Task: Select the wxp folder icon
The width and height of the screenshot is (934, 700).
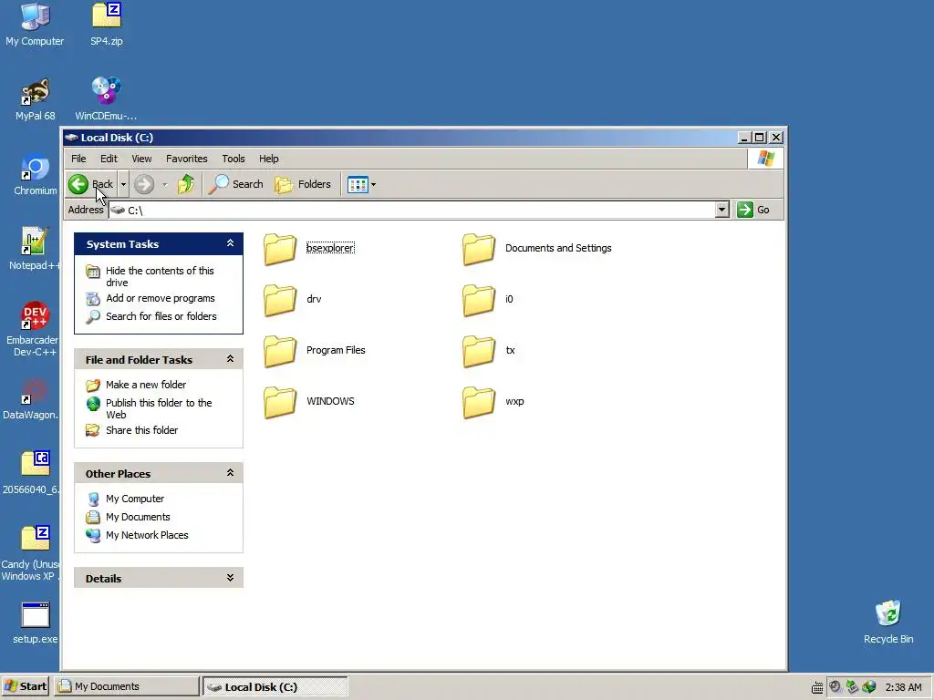Action: pos(479,402)
